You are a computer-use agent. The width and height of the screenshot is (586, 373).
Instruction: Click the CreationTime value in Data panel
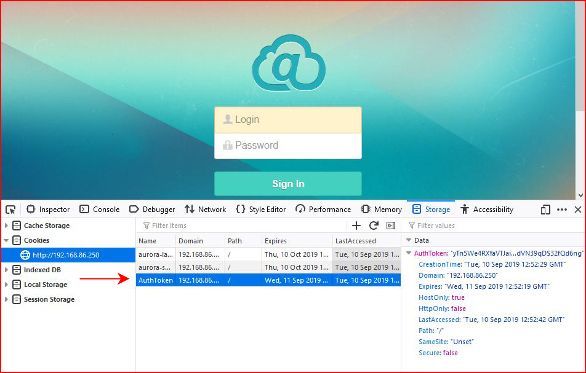coord(515,264)
